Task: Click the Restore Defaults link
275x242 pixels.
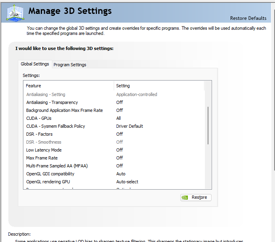Action: coord(248,18)
